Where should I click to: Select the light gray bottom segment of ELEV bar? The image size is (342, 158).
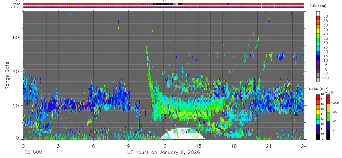click(318, 80)
